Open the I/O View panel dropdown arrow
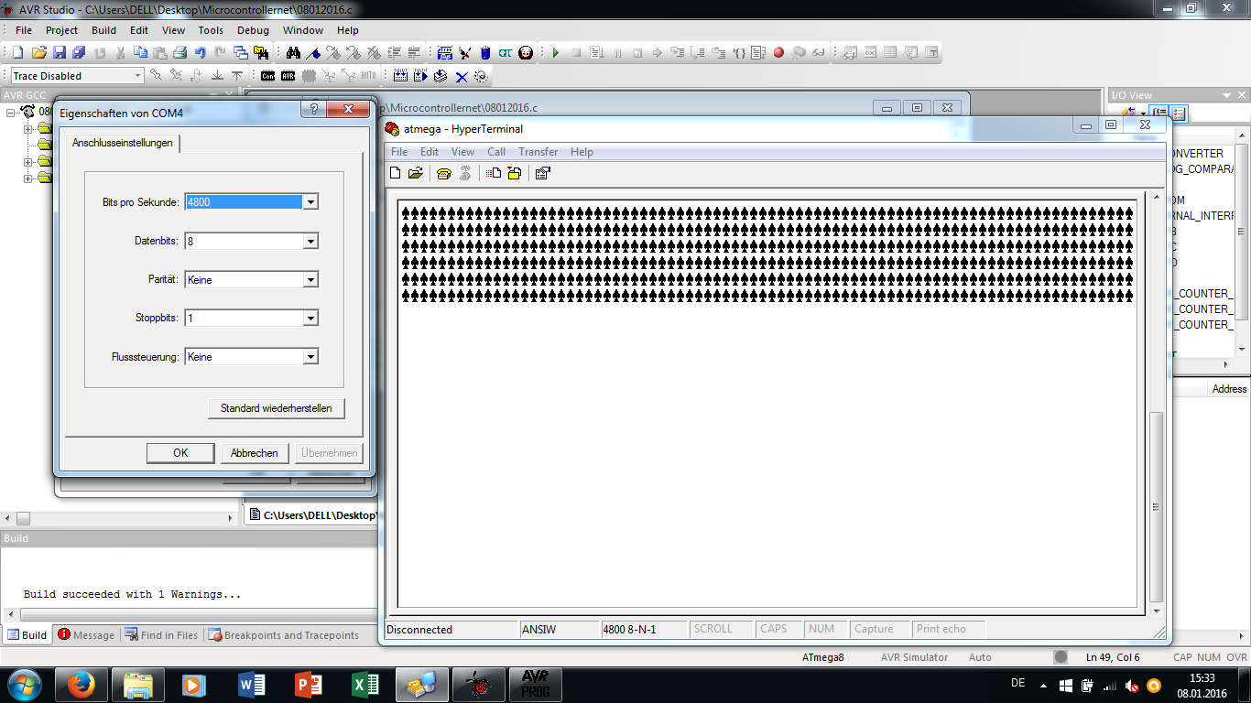 coord(1227,95)
